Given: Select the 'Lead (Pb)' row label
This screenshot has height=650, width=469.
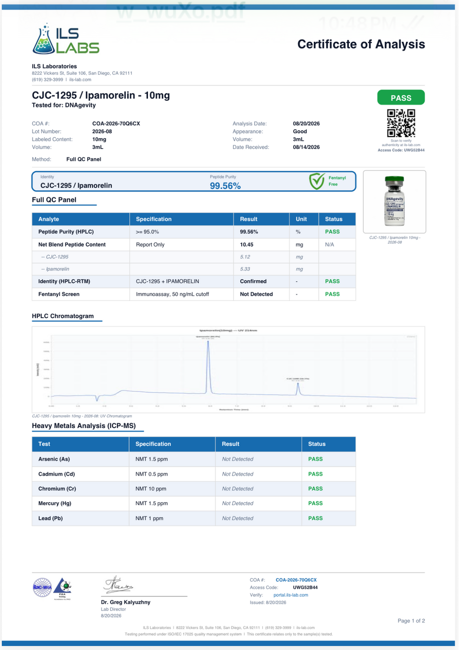Looking at the screenshot, I should [x=50, y=518].
